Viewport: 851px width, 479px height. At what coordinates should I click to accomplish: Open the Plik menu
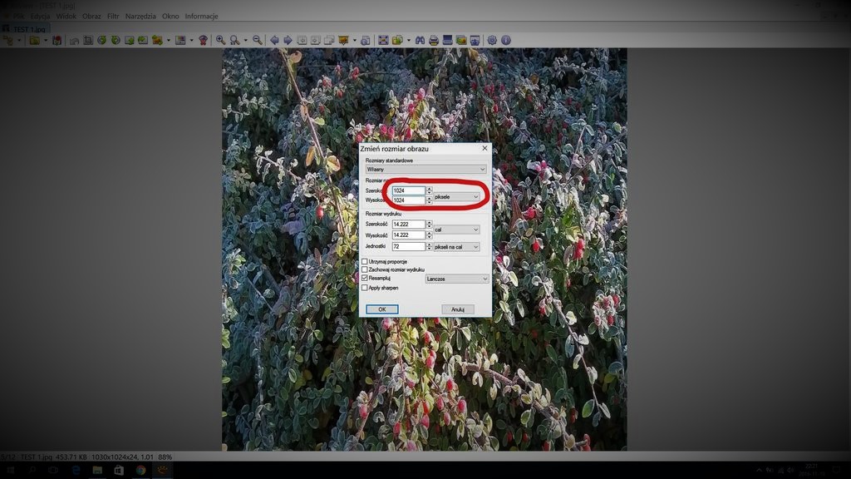click(x=19, y=17)
